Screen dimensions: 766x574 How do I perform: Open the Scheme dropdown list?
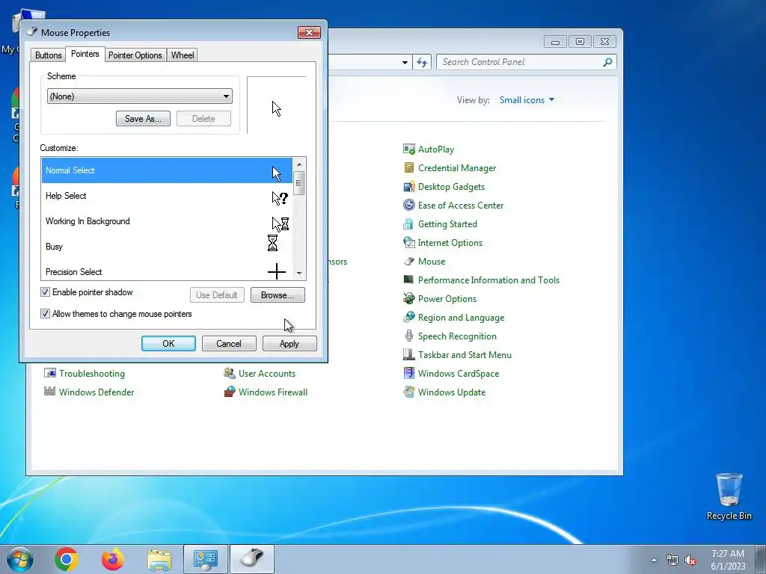click(x=140, y=96)
